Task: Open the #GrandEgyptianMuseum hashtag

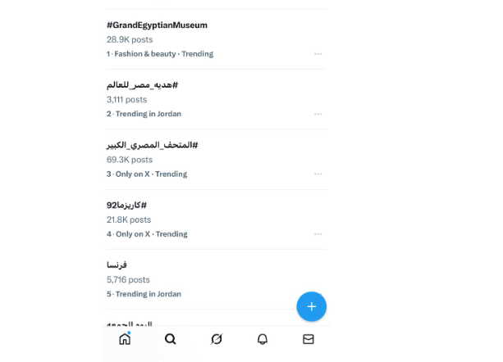Action: (157, 25)
